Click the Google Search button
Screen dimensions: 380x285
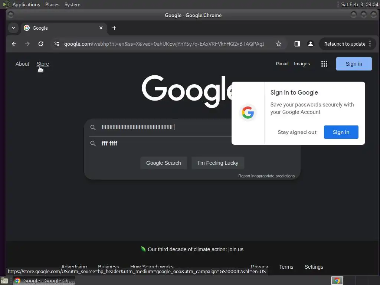[x=163, y=163]
